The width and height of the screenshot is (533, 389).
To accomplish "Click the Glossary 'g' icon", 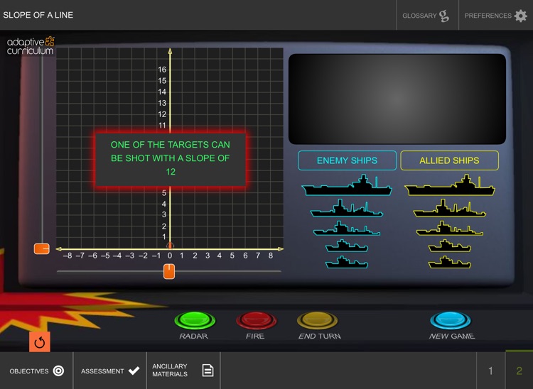I will (444, 16).
